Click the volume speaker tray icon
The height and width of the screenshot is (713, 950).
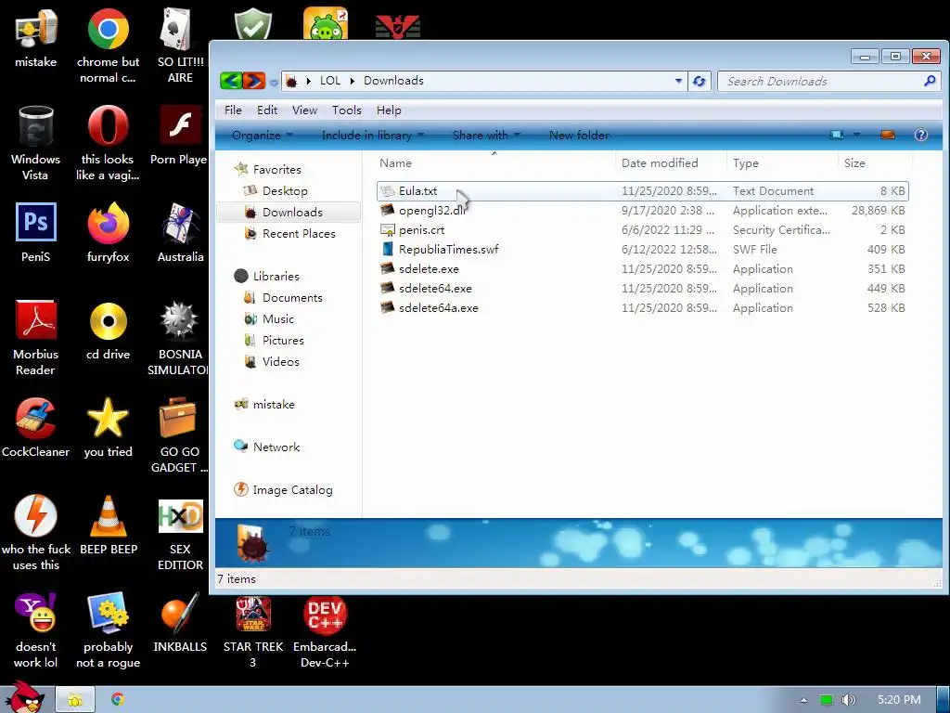click(x=848, y=700)
